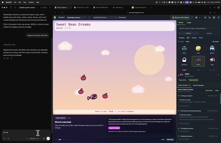The height and width of the screenshot is (143, 221).
Task: Send message with the up-arrow button
Action: 48,139
